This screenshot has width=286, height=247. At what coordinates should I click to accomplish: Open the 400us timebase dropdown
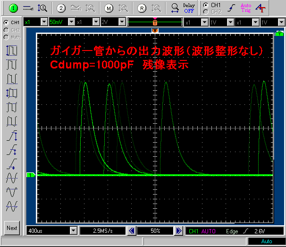click(x=74, y=230)
